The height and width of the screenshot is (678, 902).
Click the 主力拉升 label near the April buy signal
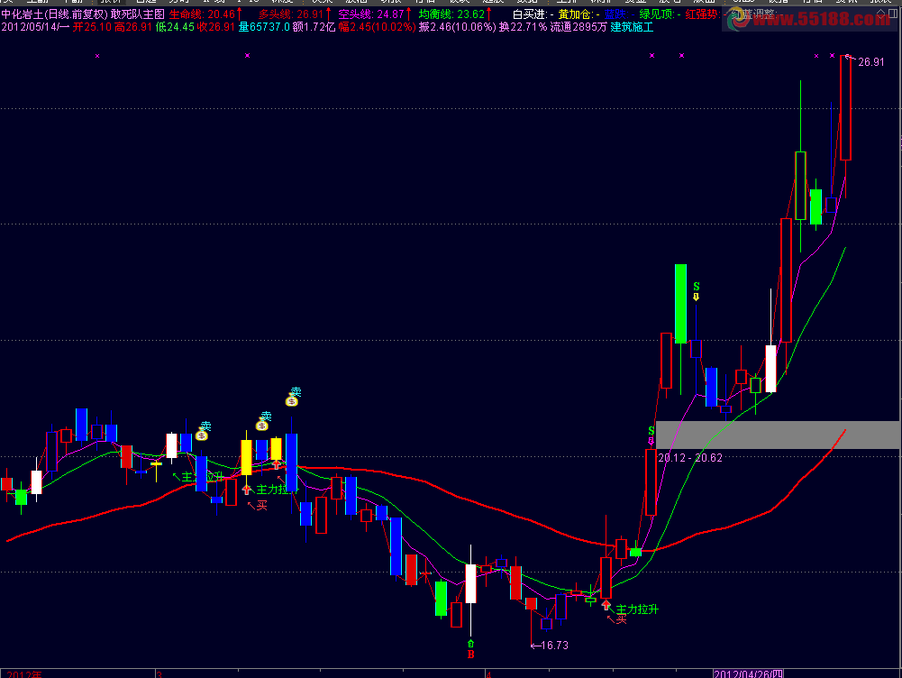coord(637,609)
